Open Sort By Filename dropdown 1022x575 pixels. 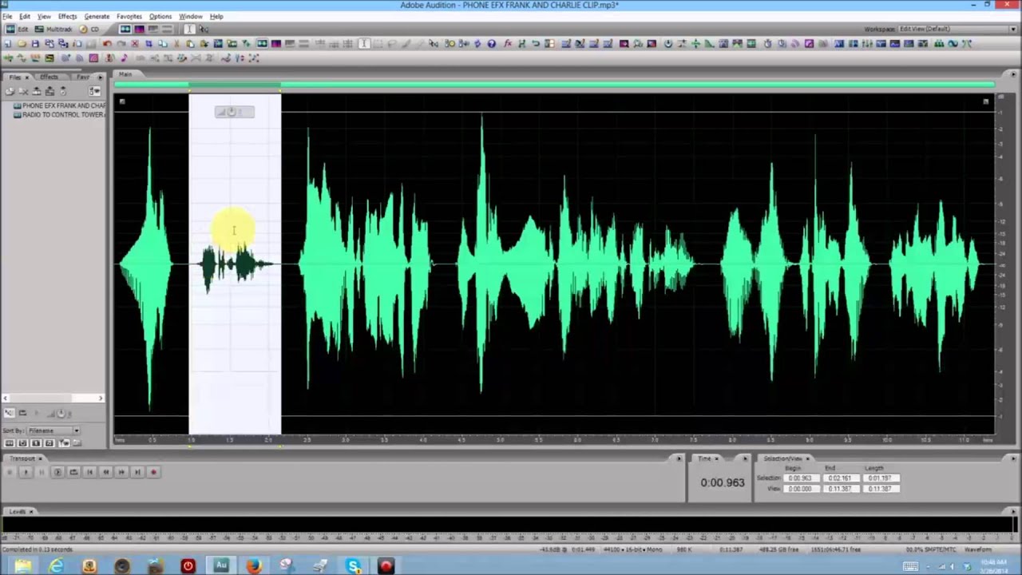(54, 430)
